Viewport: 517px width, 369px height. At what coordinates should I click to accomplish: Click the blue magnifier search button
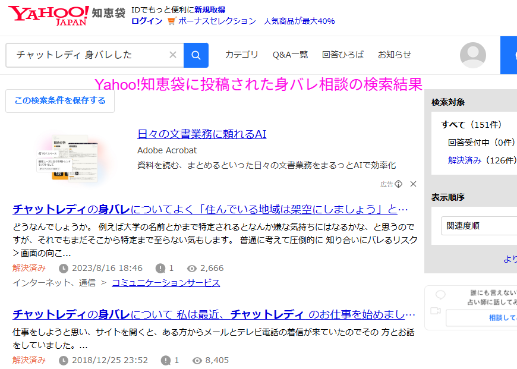[x=196, y=55]
